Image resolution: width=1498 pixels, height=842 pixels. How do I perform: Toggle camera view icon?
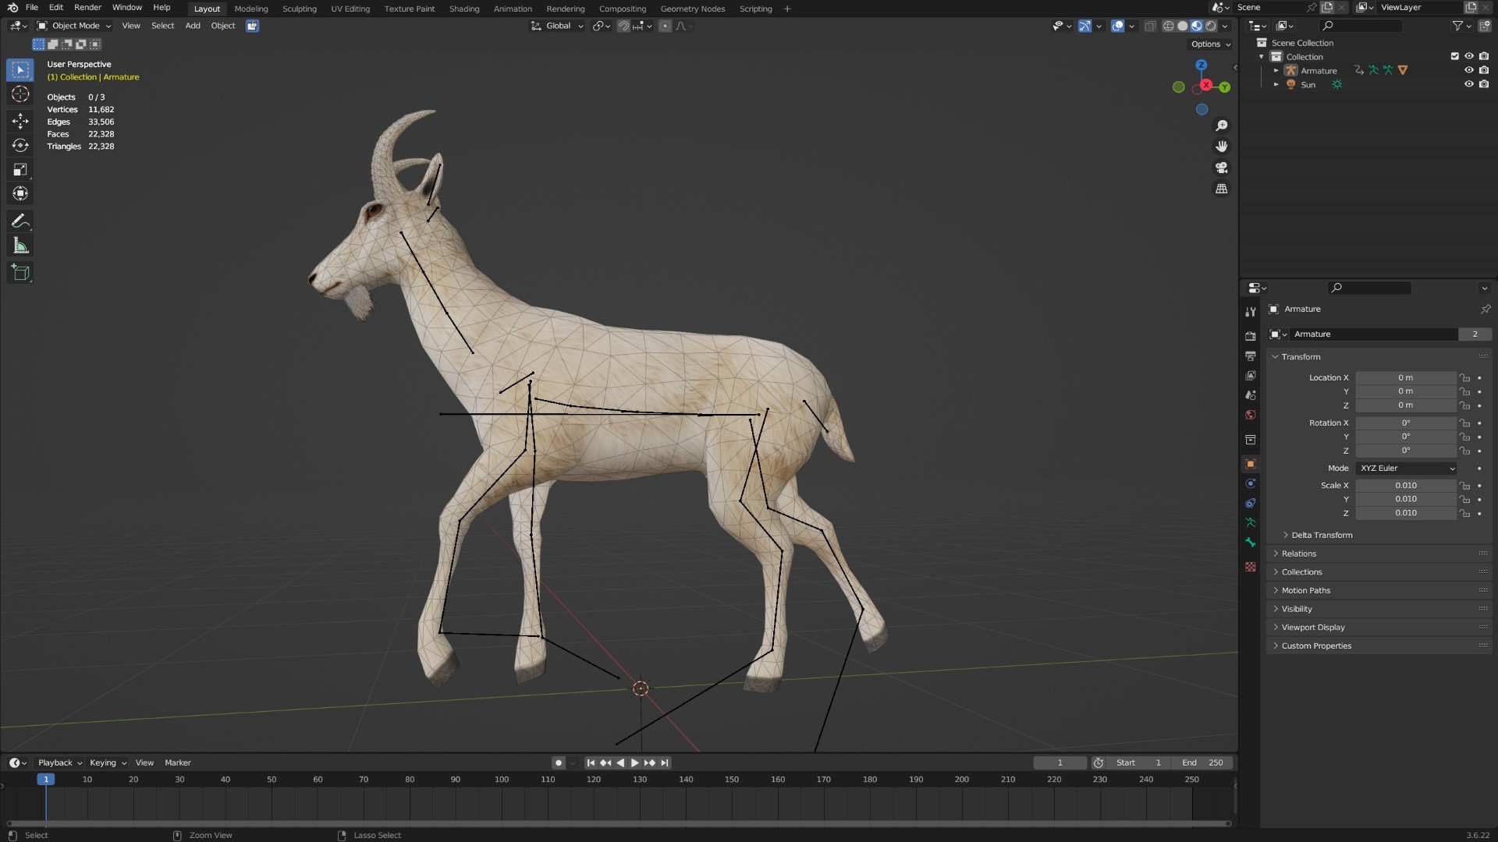coord(1222,168)
